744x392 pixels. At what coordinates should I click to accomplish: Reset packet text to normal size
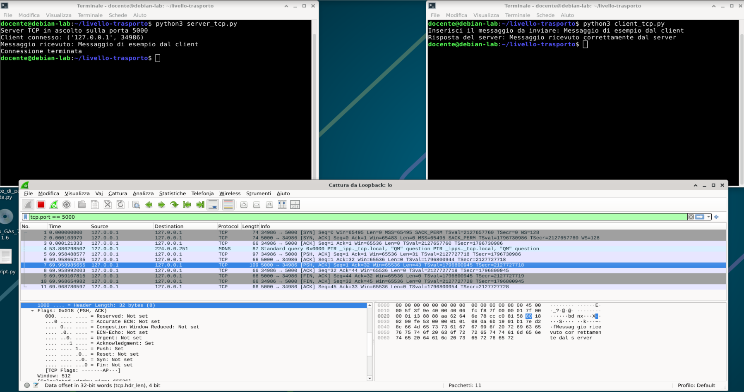click(269, 205)
